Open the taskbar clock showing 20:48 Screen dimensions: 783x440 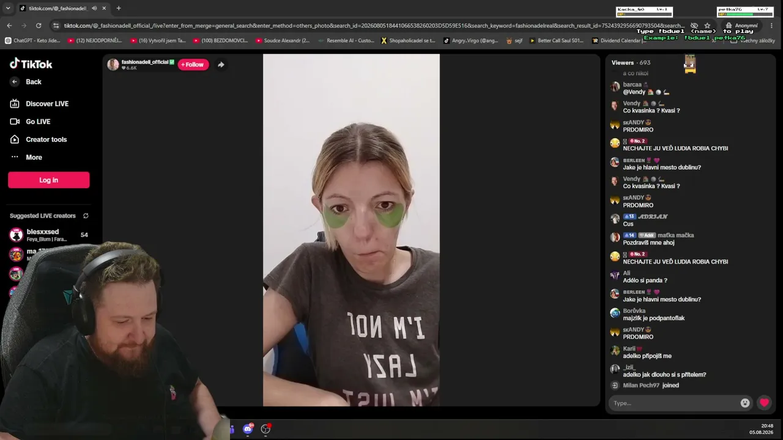(x=761, y=429)
